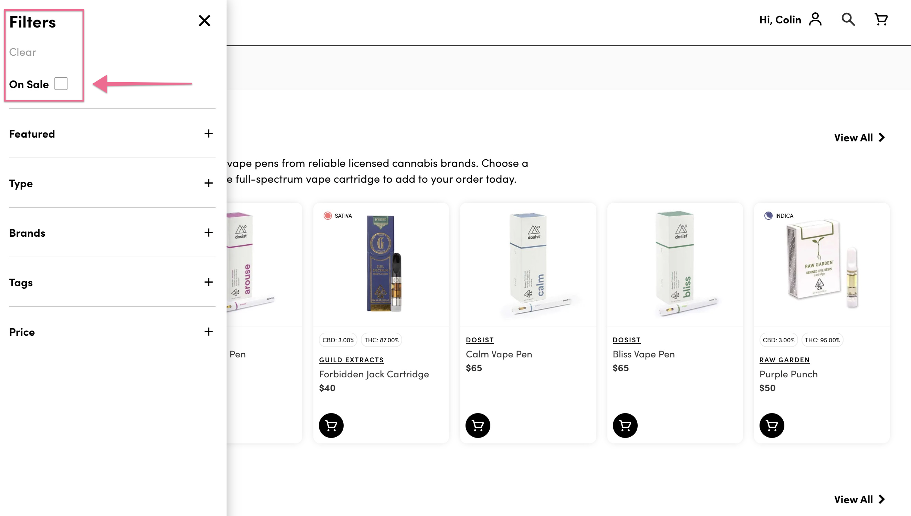The width and height of the screenshot is (911, 516).
Task: Open the Raw Garden brand link
Action: (x=784, y=360)
